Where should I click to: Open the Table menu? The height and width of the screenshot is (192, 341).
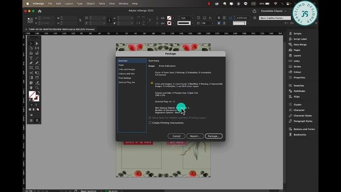tap(102, 4)
